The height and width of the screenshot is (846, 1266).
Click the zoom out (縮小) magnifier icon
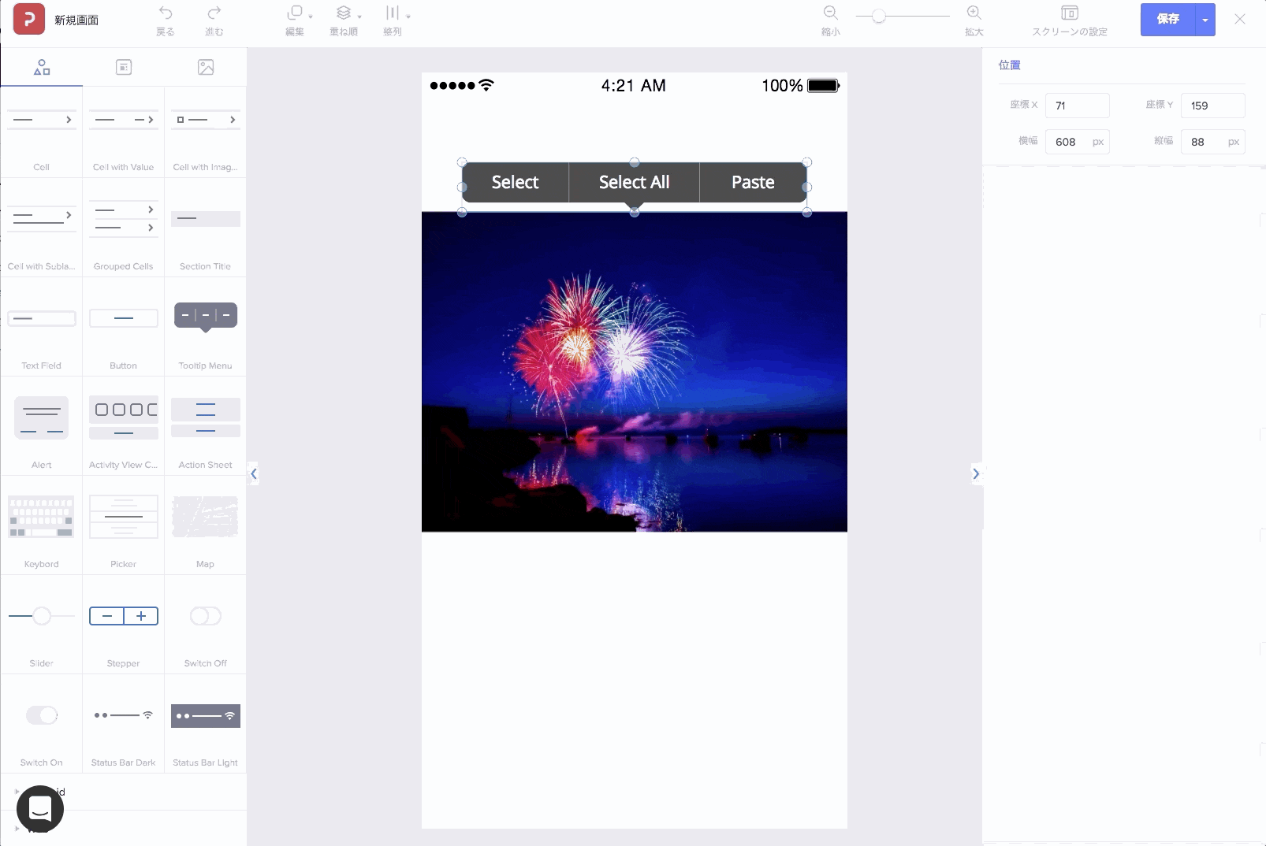pyautogui.click(x=830, y=13)
